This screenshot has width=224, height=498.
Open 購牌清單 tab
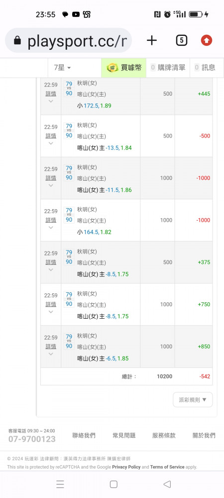(168, 67)
